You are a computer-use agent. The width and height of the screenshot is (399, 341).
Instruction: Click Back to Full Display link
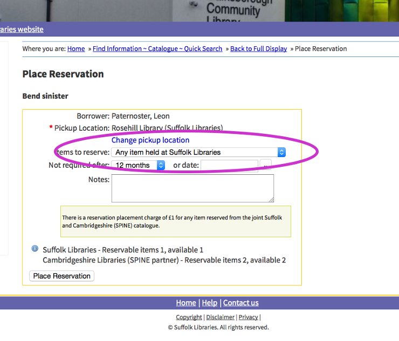pos(258,49)
